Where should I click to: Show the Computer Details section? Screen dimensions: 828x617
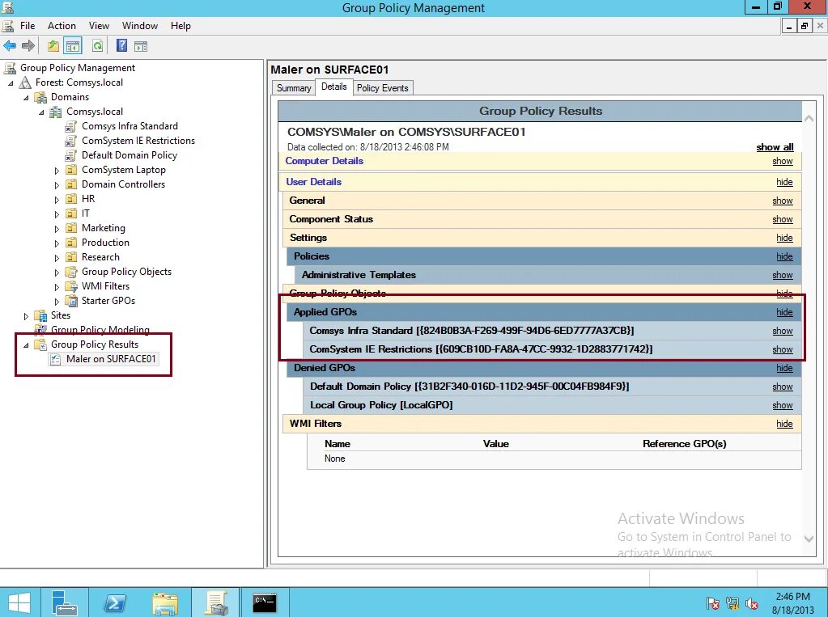point(782,161)
